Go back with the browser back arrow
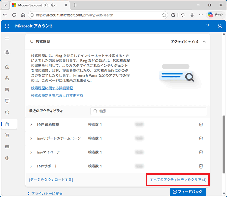 pyautogui.click(x=5, y=15)
